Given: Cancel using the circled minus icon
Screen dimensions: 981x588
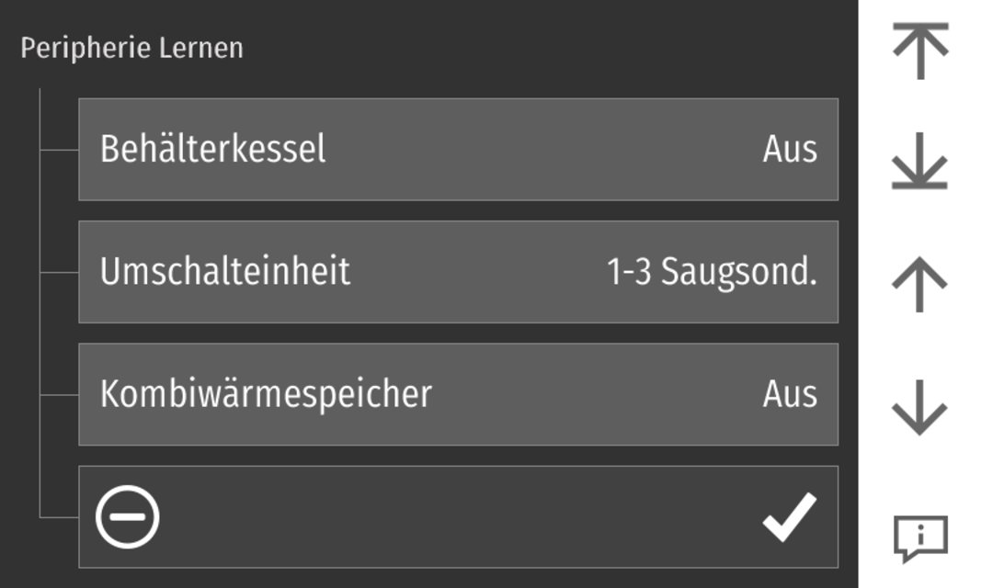Looking at the screenshot, I should [x=128, y=516].
